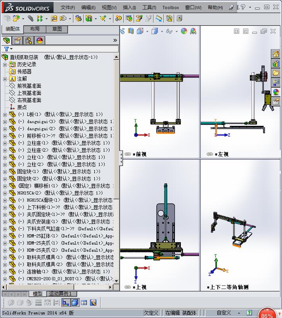Select 前视基准面 in the tree
Viewport: 282px width, 318px height.
click(29, 86)
